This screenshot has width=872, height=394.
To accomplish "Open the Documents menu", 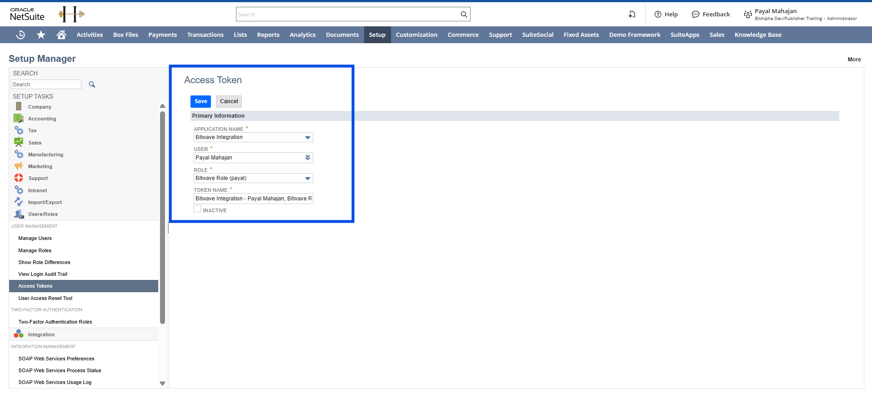I will click(342, 35).
